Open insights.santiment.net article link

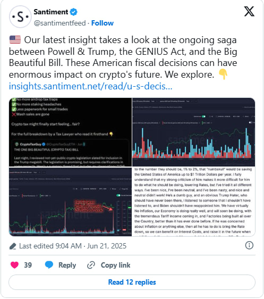[x=91, y=86]
